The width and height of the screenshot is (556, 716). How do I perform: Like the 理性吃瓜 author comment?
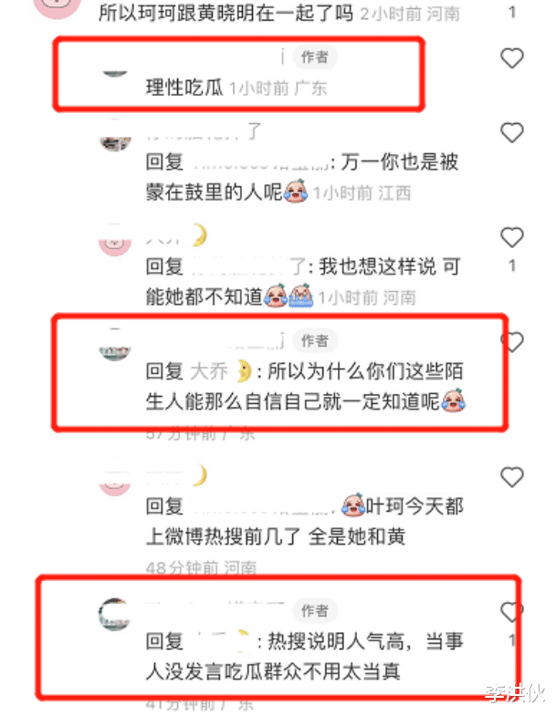(x=511, y=58)
